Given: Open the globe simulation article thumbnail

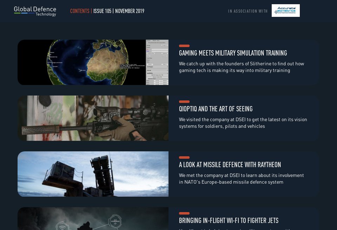Looking at the screenshot, I should 93,63.
